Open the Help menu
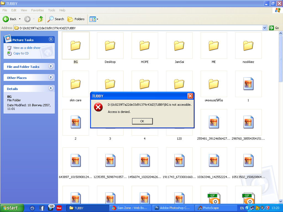This screenshot has width=283, height=212. tap(62, 10)
